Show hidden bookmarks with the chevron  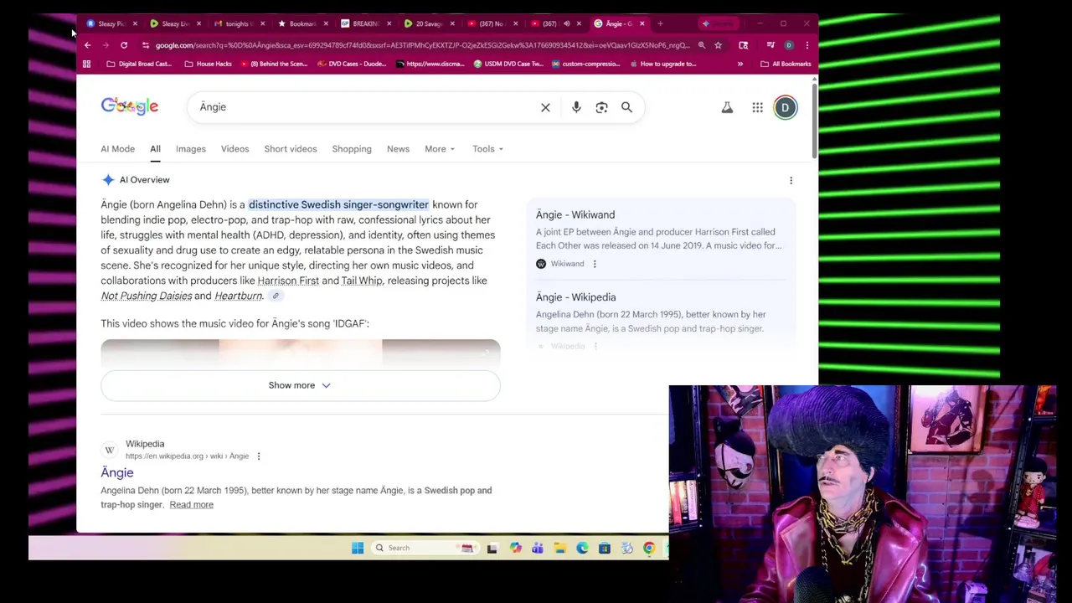coord(740,64)
